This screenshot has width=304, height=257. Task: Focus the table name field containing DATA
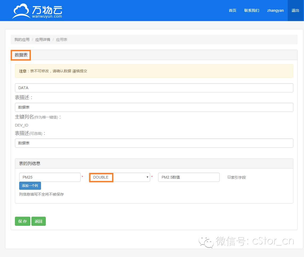click(154, 88)
